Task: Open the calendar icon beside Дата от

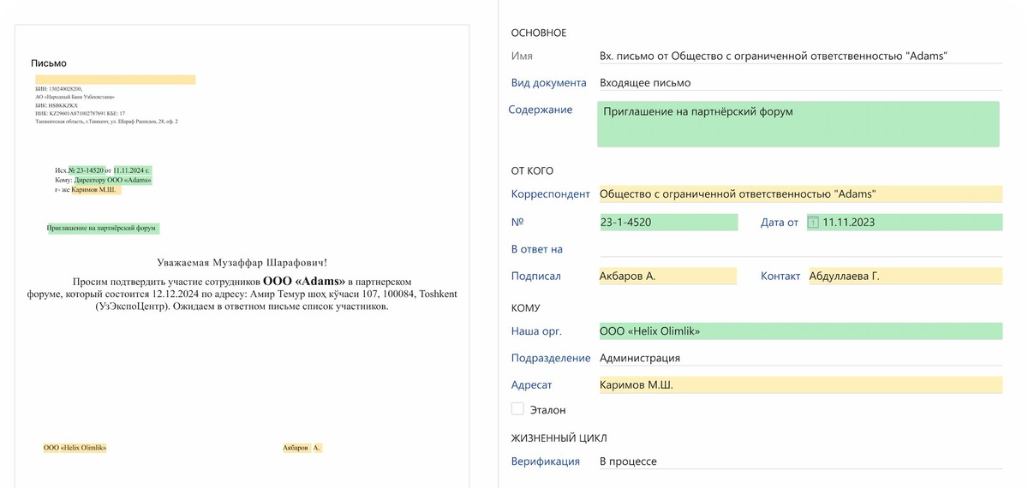Action: (814, 223)
